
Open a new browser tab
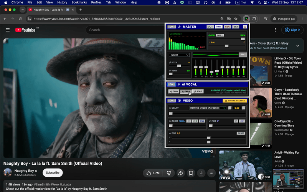(81, 10)
